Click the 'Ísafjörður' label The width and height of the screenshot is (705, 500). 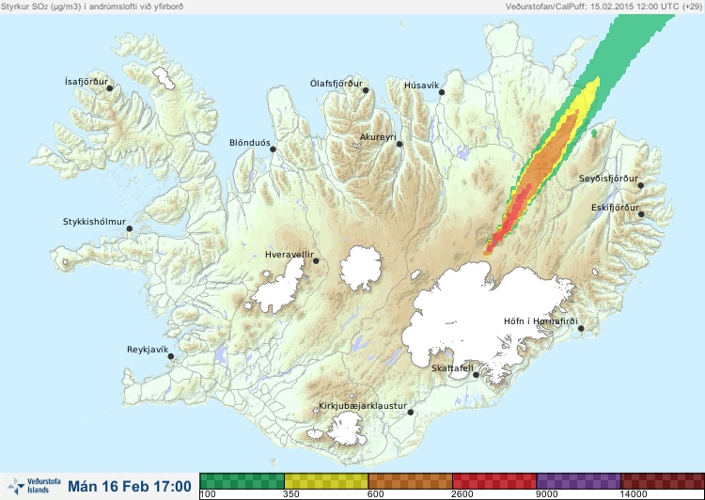pos(86,82)
